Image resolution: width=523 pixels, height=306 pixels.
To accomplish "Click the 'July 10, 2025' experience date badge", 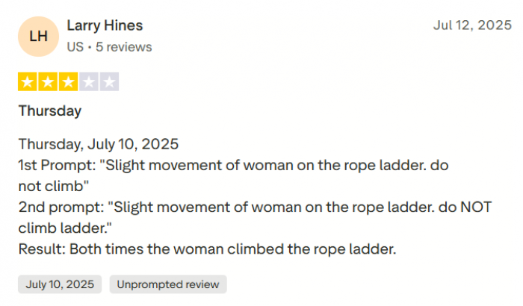I will 60,284.
